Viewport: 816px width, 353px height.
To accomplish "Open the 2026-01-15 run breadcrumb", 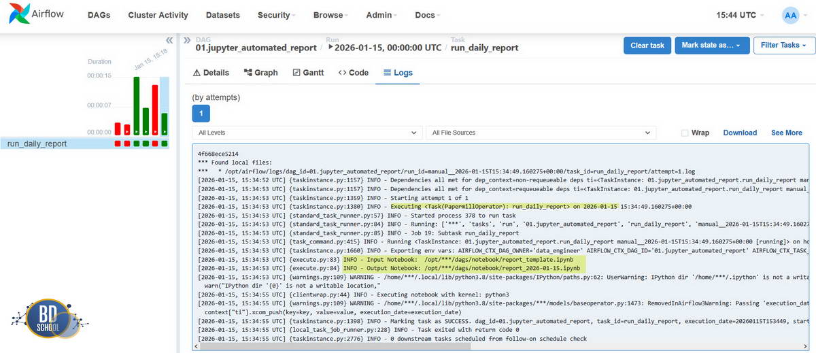I will (384, 48).
